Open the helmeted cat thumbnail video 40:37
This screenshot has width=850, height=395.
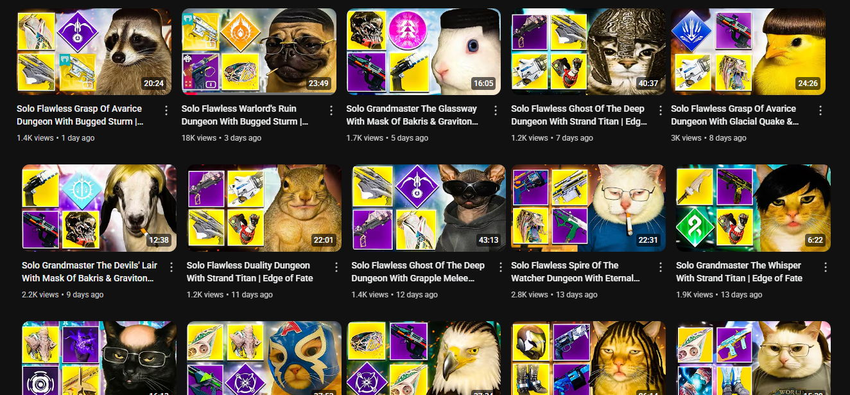click(x=588, y=51)
